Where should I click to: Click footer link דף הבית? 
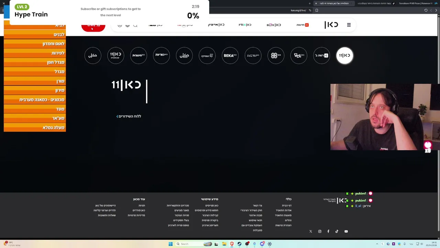(x=287, y=206)
